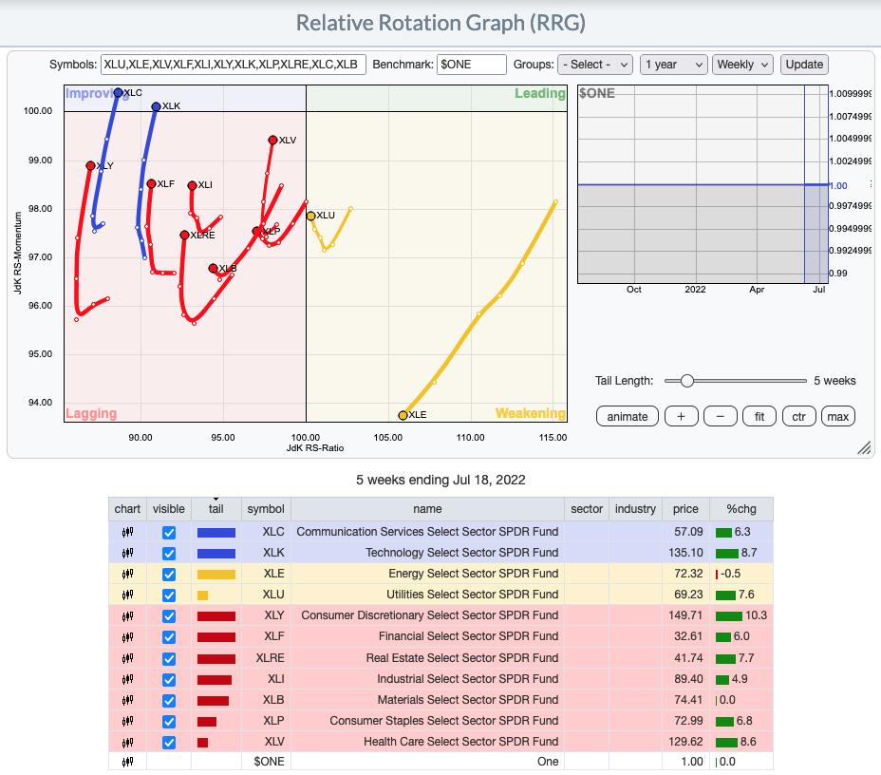
Task: Select the XLY data point on graph
Action: (x=90, y=165)
